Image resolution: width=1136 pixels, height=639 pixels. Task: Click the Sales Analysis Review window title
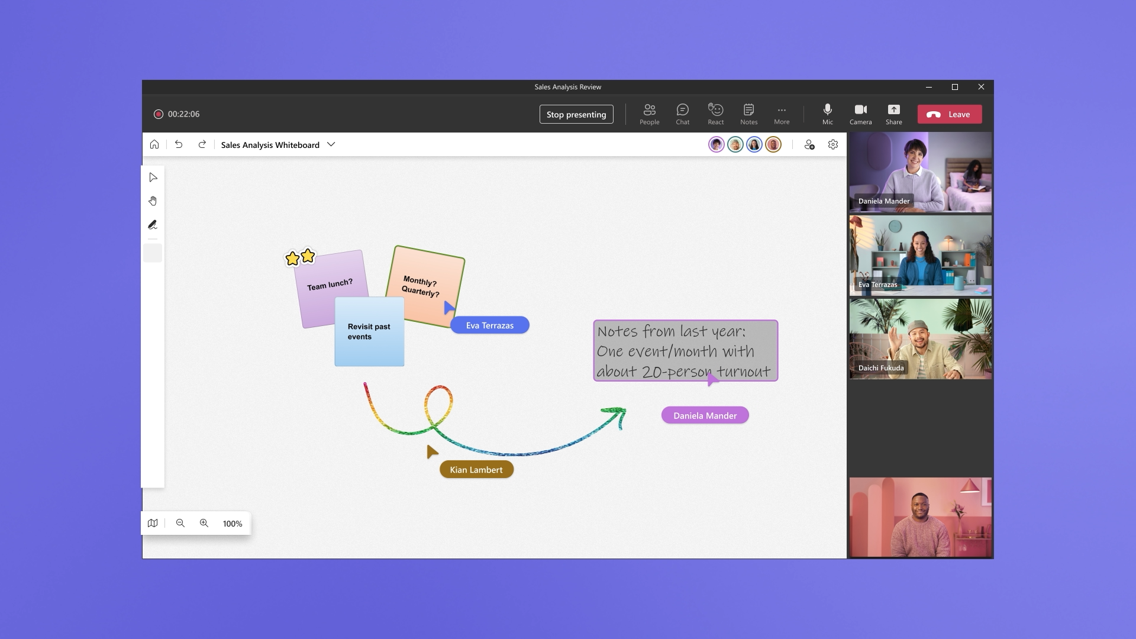(x=567, y=87)
